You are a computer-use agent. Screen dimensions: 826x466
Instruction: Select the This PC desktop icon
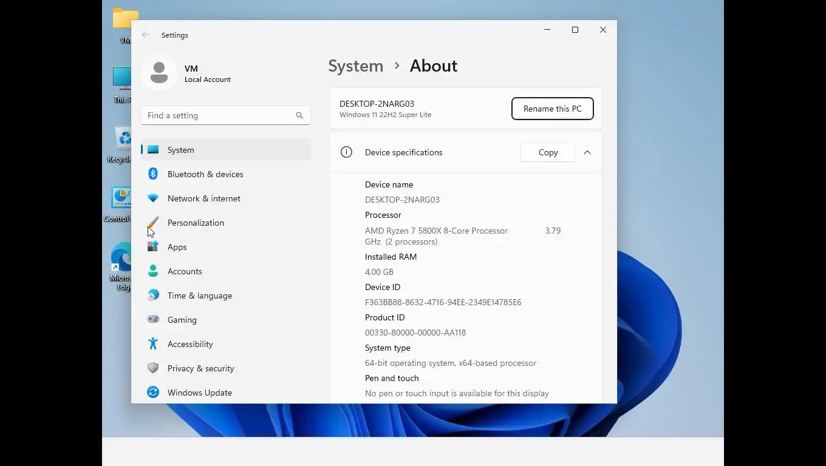click(x=122, y=85)
